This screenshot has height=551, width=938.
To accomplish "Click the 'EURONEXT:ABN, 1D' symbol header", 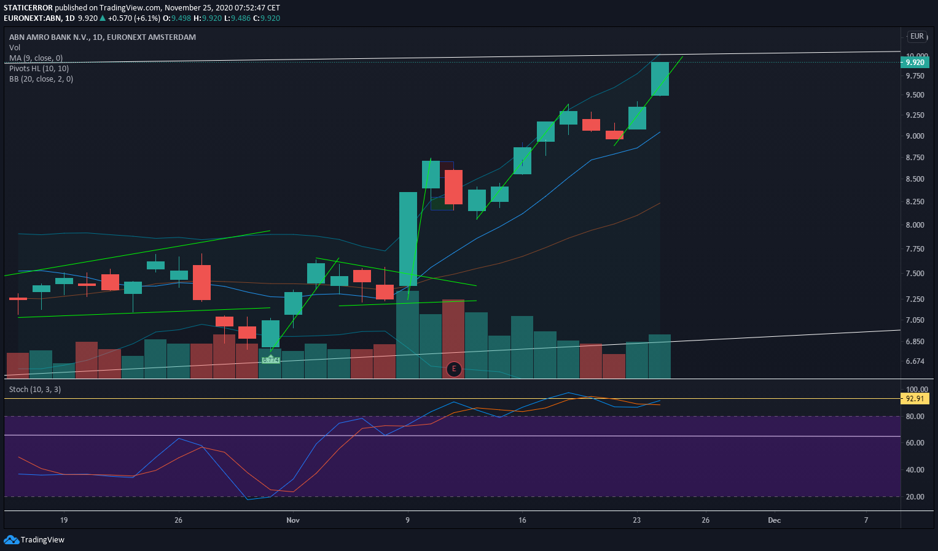I will [x=40, y=18].
